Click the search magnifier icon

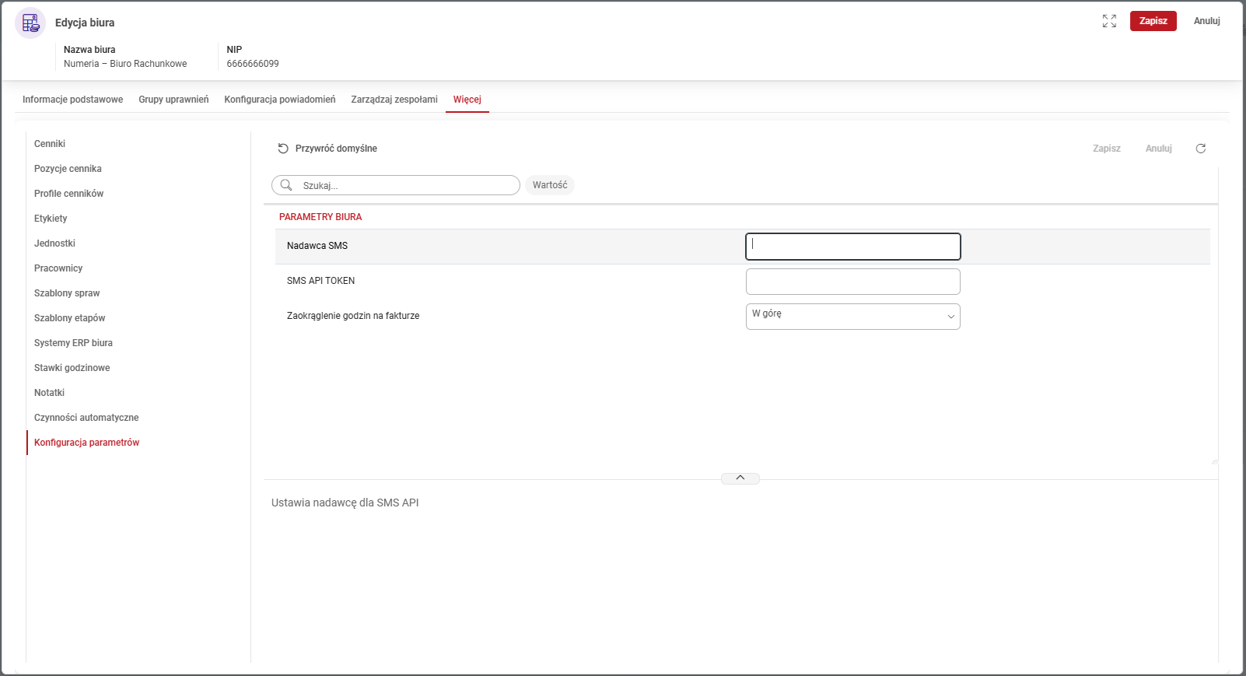[286, 185]
